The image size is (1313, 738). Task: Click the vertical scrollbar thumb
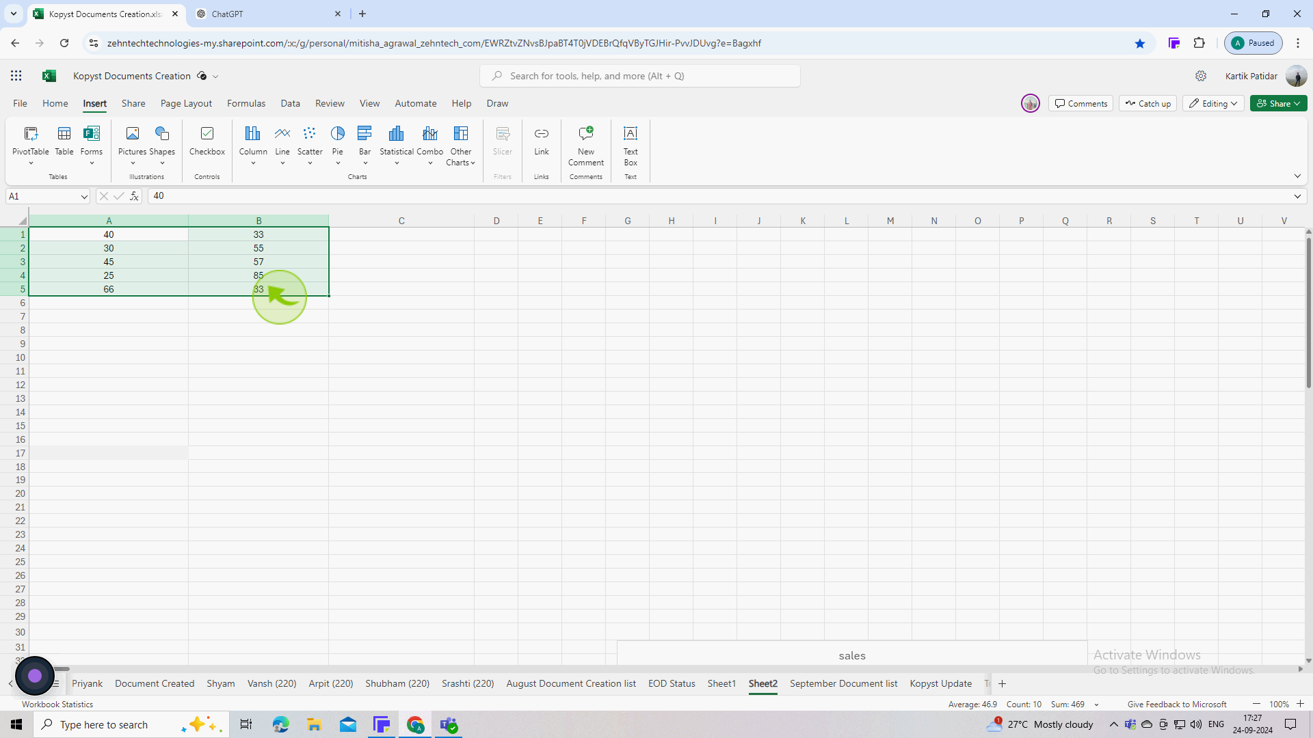(1308, 313)
